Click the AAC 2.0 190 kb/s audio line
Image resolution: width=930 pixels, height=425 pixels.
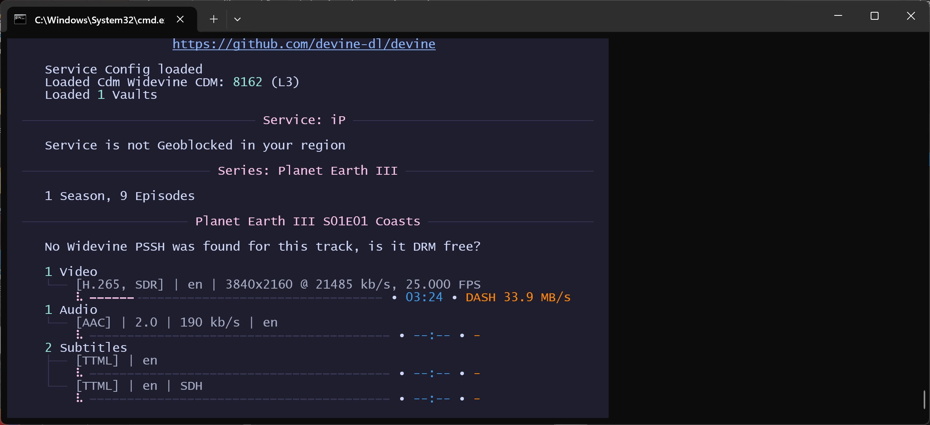(x=177, y=322)
